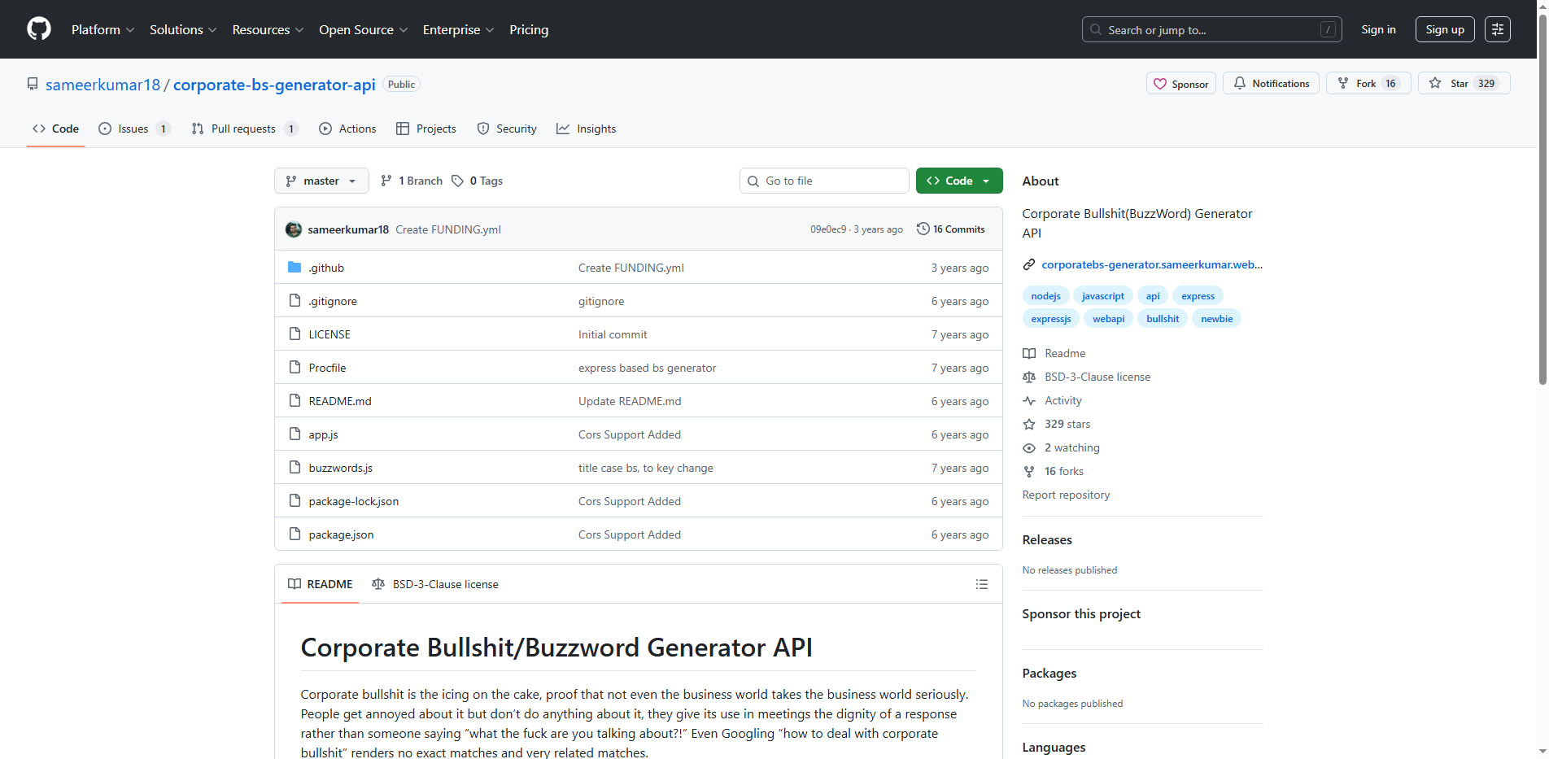The width and height of the screenshot is (1549, 759).
Task: Click the link icon beside website URL
Action: [x=1029, y=264]
